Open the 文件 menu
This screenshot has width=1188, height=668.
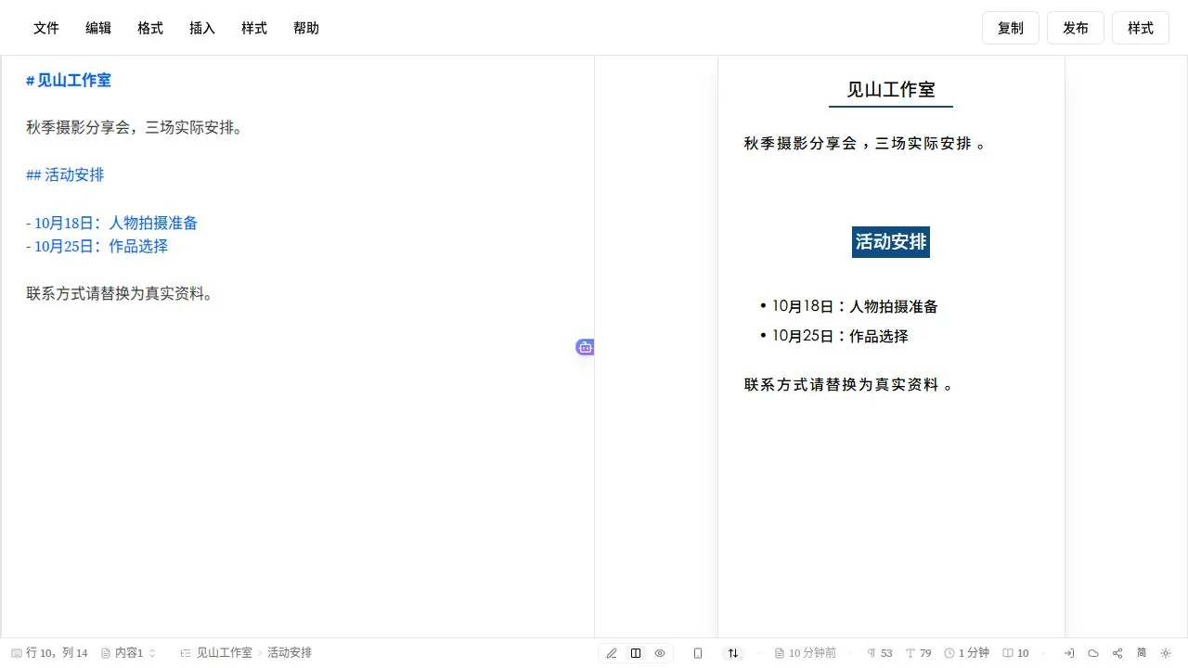click(46, 28)
